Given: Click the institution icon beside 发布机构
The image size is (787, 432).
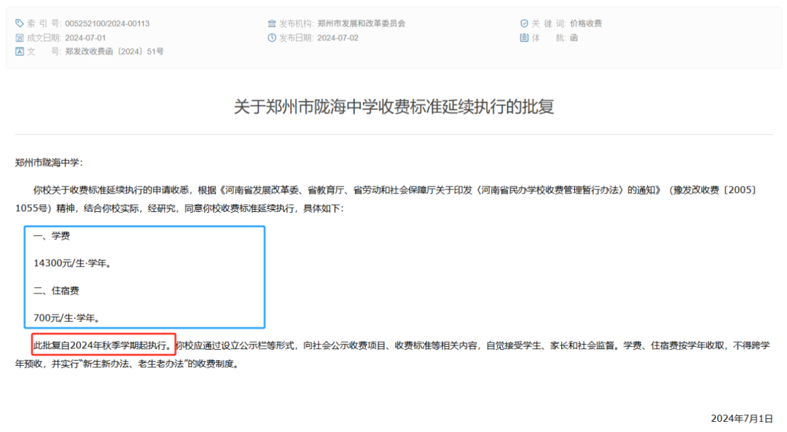Looking at the screenshot, I should pos(272,23).
